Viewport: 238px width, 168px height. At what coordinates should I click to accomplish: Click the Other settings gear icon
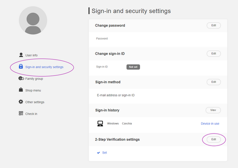pos(21,102)
